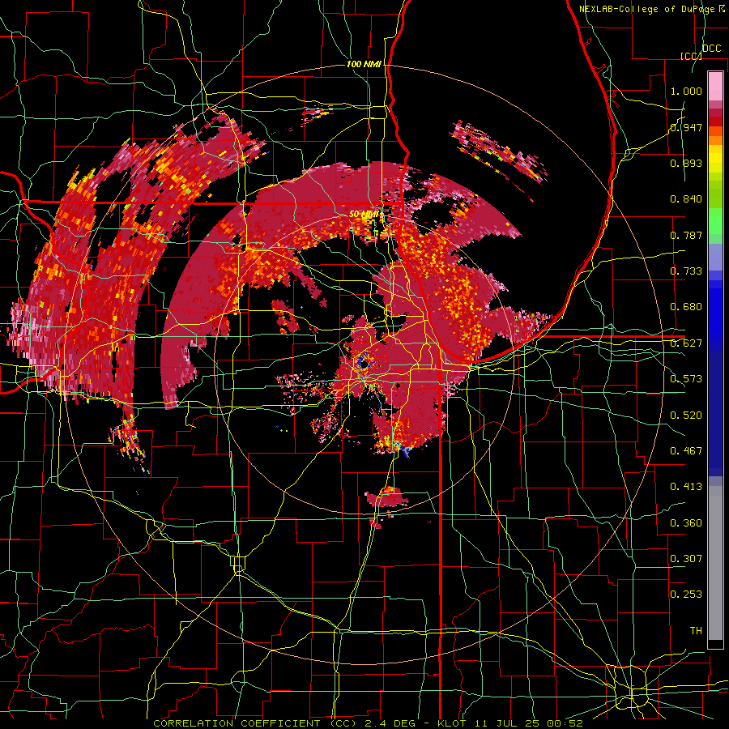729x729 pixels.
Task: Click the 0.467 legend value
Action: (x=686, y=451)
